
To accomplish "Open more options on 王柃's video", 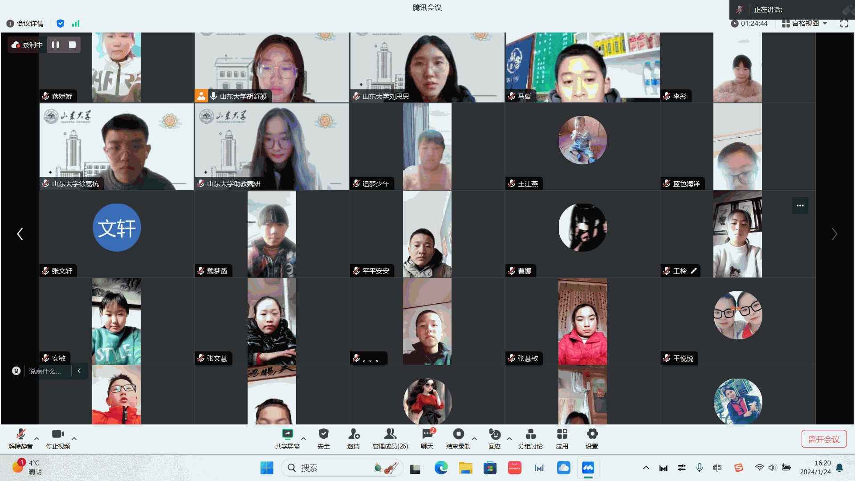I will coord(800,205).
